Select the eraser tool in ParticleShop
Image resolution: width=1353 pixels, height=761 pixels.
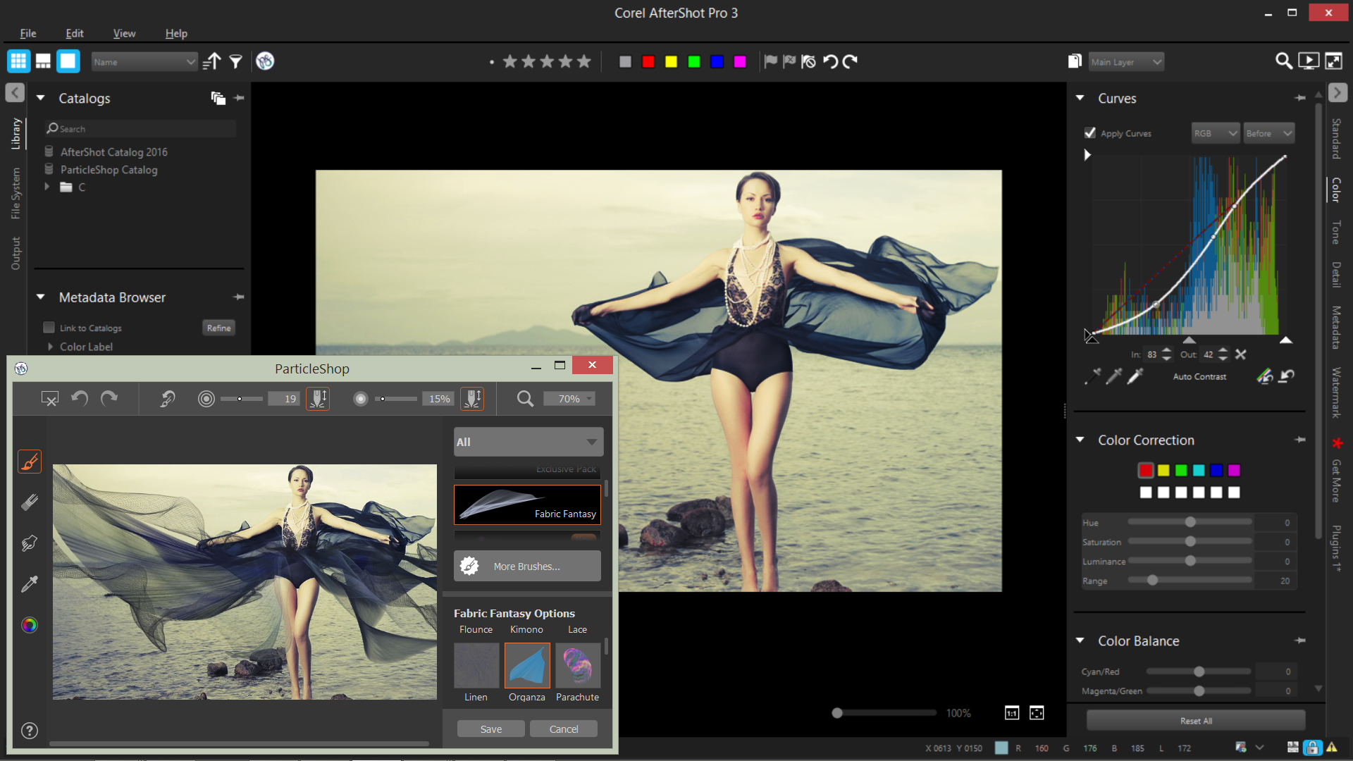30,502
